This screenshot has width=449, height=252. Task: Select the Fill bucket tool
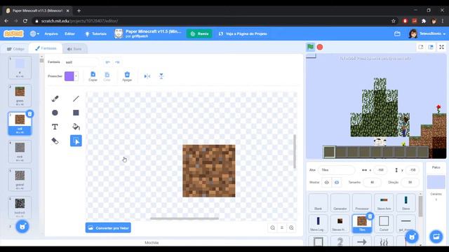point(76,127)
